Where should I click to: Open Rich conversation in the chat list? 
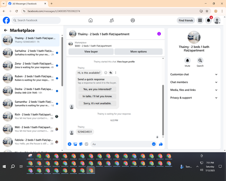(31, 116)
